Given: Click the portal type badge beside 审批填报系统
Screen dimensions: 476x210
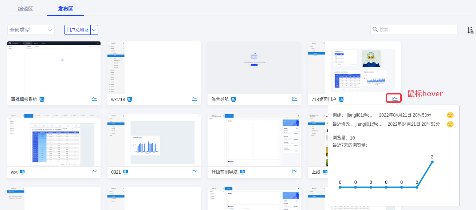Looking at the screenshot, I should pyautogui.click(x=42, y=99).
